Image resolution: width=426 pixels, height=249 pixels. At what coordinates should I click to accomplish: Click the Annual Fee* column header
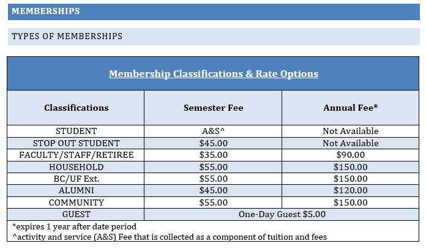(350, 108)
